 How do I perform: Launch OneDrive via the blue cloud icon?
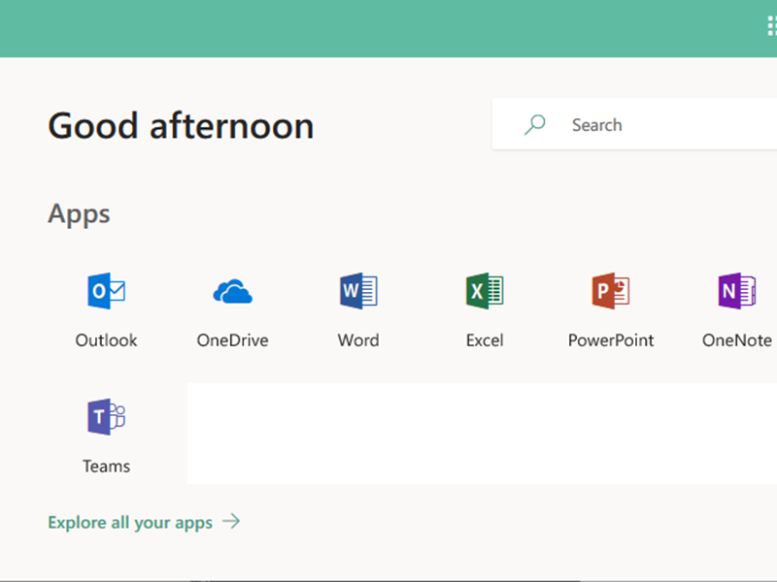(232, 291)
